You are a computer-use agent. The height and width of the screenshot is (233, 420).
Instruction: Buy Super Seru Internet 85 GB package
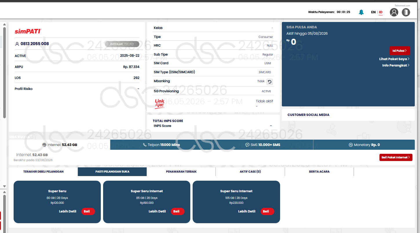click(x=178, y=211)
